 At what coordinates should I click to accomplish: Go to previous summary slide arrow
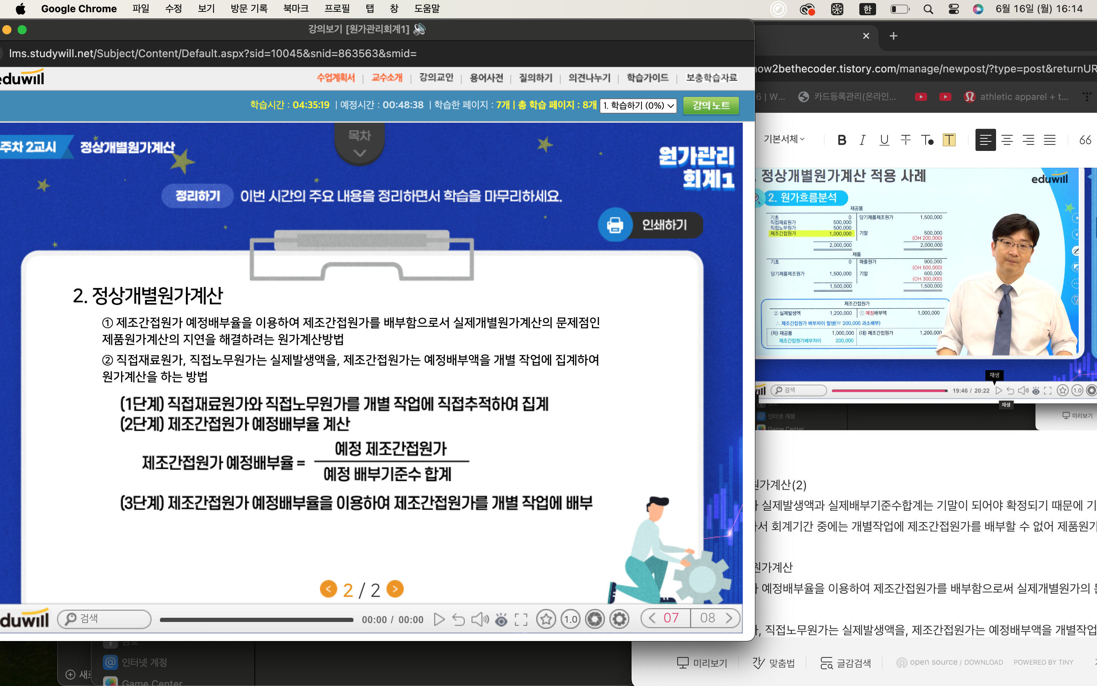pyautogui.click(x=328, y=589)
